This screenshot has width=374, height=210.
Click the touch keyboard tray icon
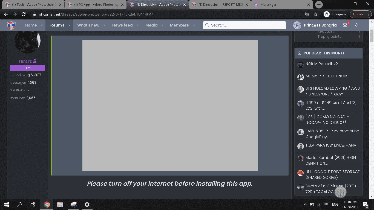click(326, 205)
